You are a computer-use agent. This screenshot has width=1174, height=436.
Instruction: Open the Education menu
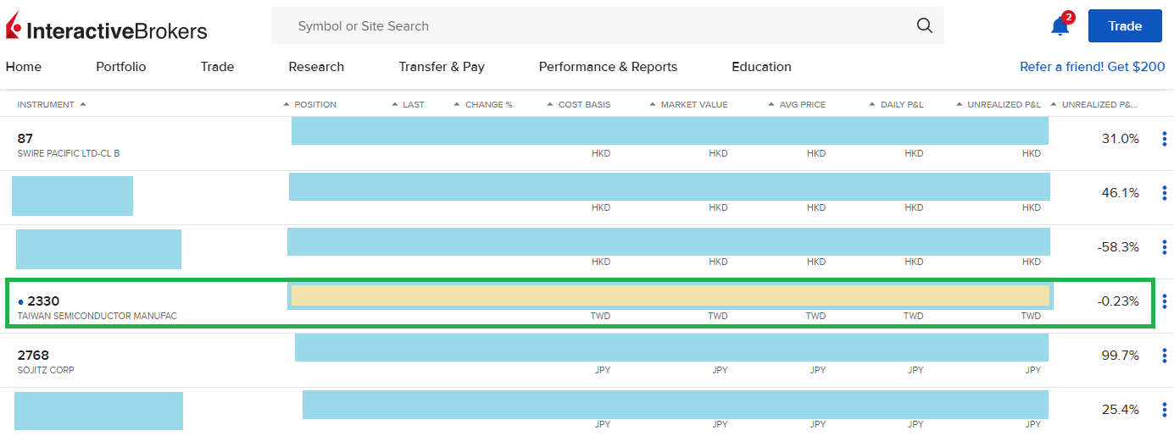[x=761, y=67]
